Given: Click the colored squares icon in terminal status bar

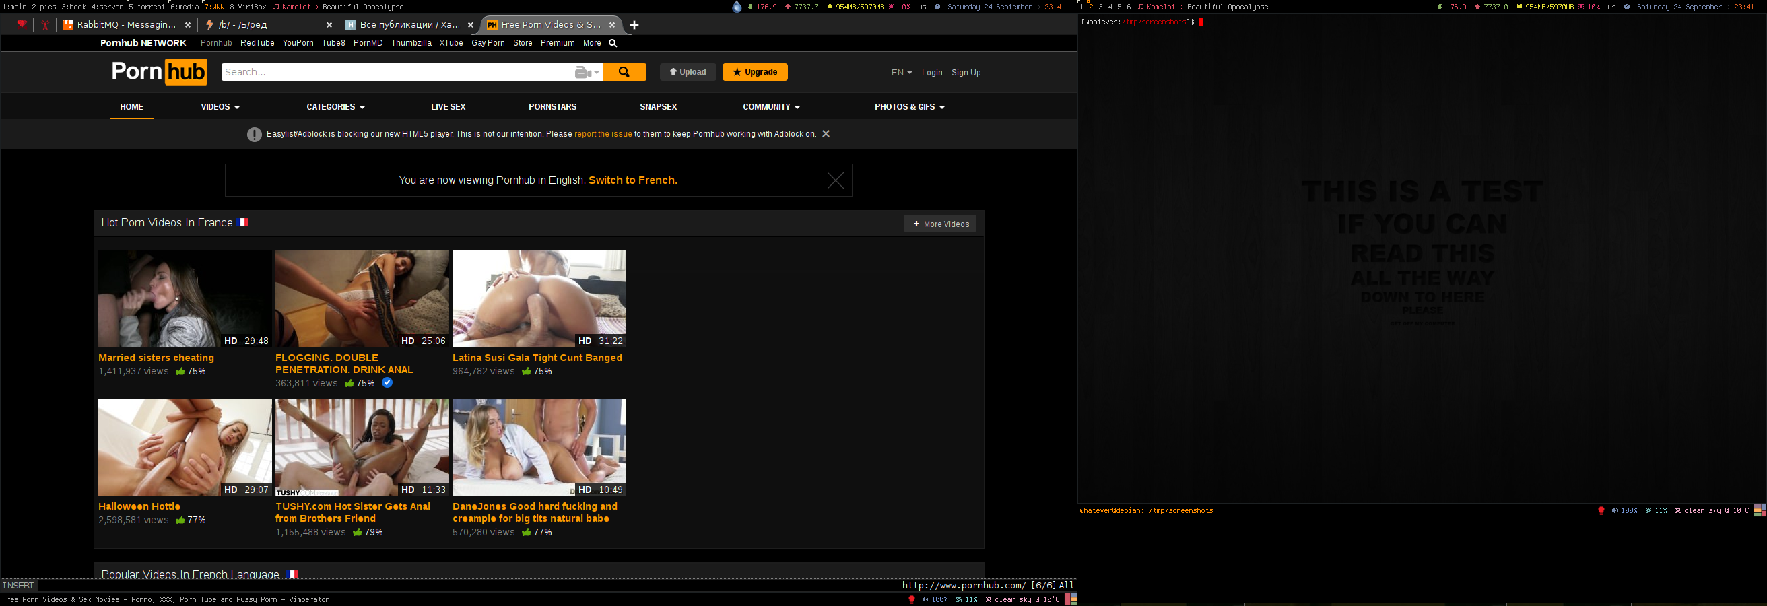Looking at the screenshot, I should point(1760,510).
